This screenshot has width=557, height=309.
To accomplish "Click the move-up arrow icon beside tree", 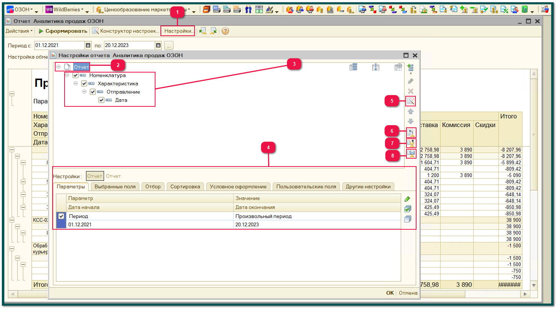I will pos(411,112).
